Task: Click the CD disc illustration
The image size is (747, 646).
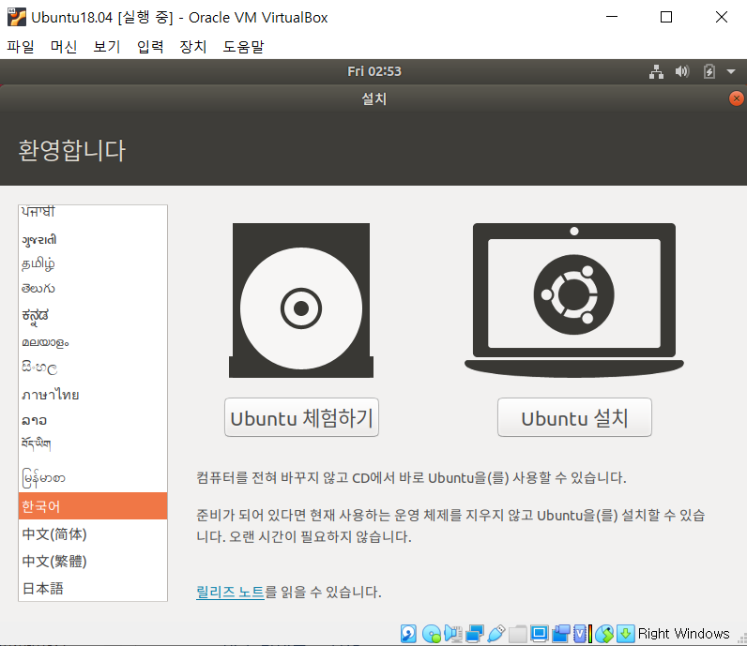Action: pos(301,300)
